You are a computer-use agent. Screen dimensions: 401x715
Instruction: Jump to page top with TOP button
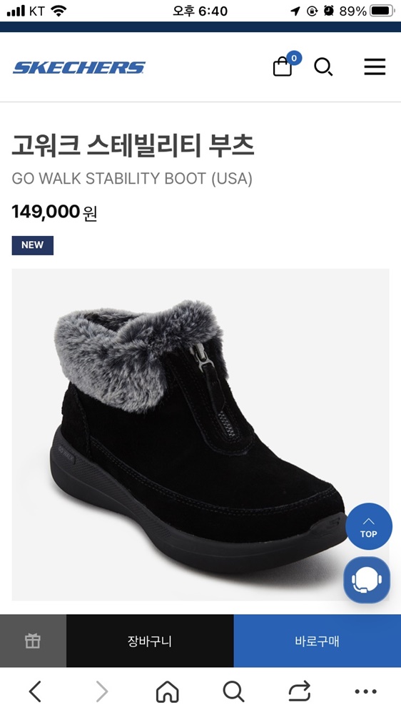[369, 526]
